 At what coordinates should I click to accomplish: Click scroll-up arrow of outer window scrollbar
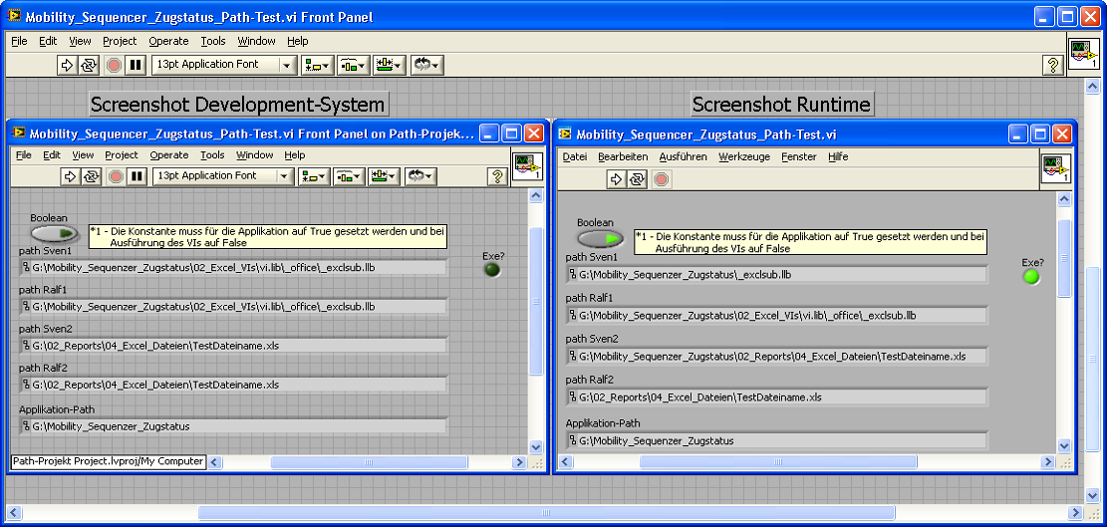tap(1092, 86)
